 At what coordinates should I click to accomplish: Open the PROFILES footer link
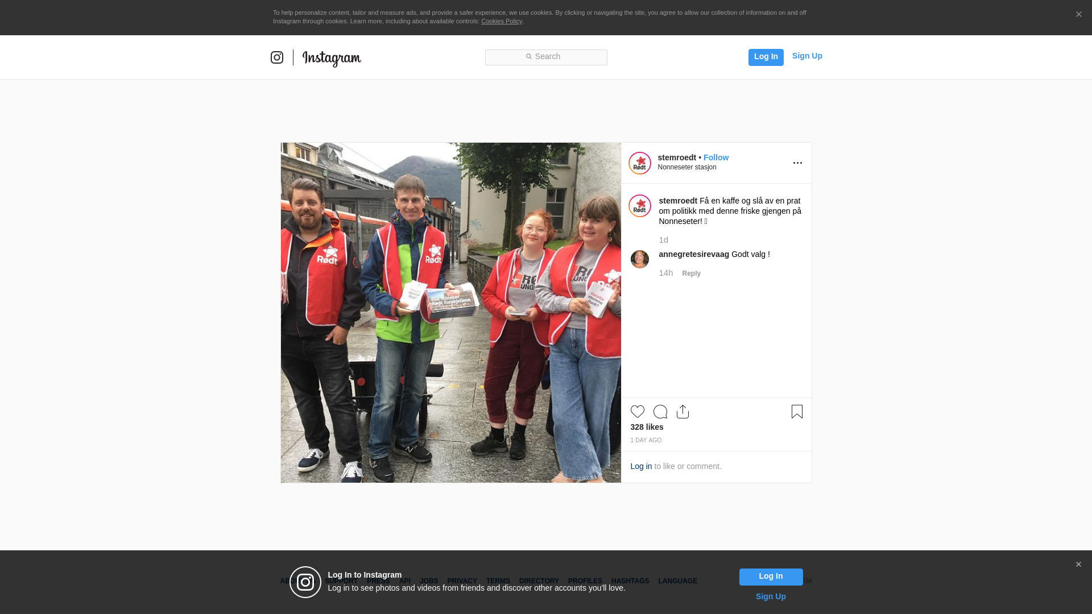[x=585, y=582]
